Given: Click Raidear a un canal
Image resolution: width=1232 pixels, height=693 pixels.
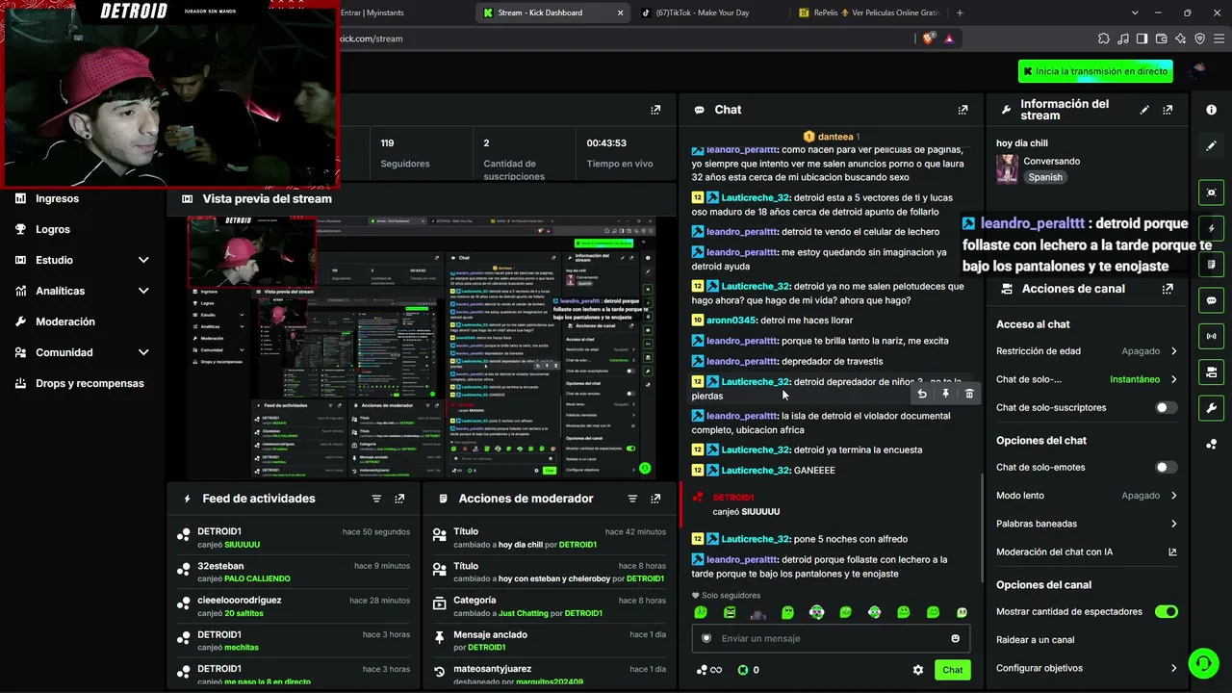Looking at the screenshot, I should pyautogui.click(x=1036, y=640).
